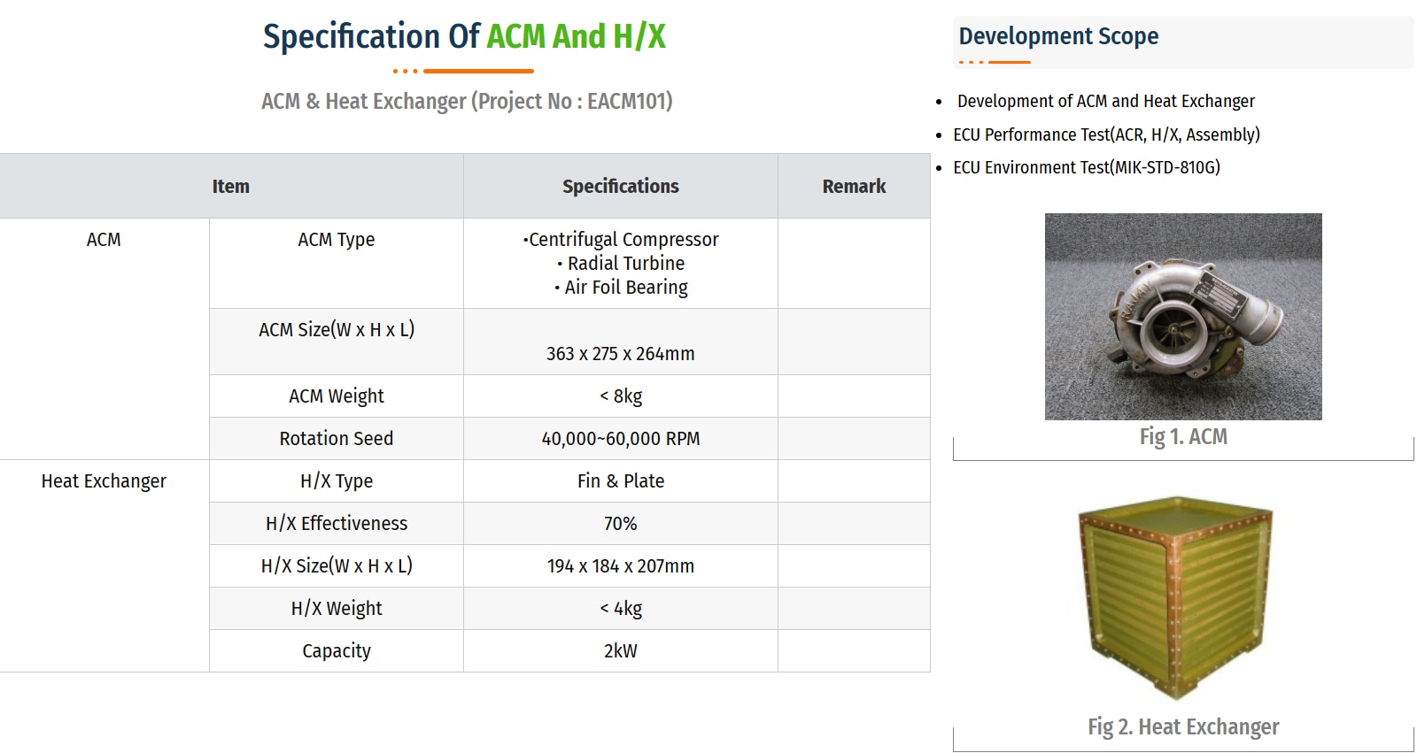The width and height of the screenshot is (1417, 753).
Task: Select the Fig 1. ACM caption
Action: 1183,436
